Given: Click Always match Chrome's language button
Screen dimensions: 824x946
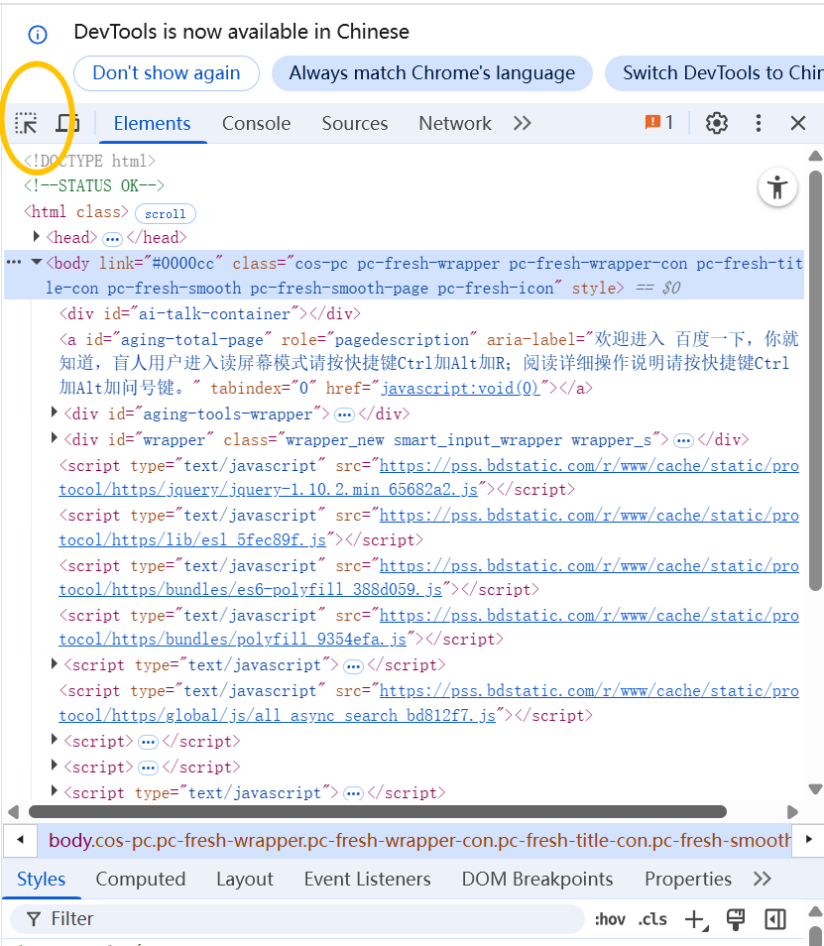Looking at the screenshot, I should (432, 73).
